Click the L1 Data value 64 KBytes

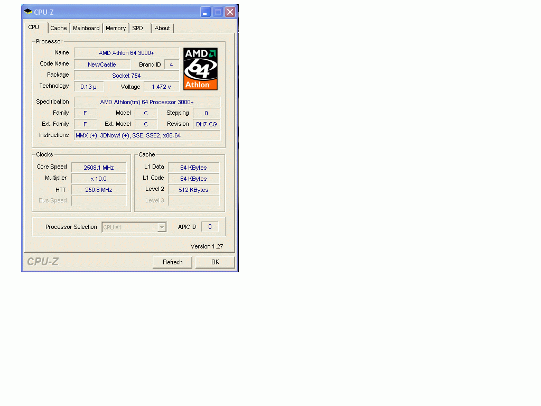coord(193,168)
